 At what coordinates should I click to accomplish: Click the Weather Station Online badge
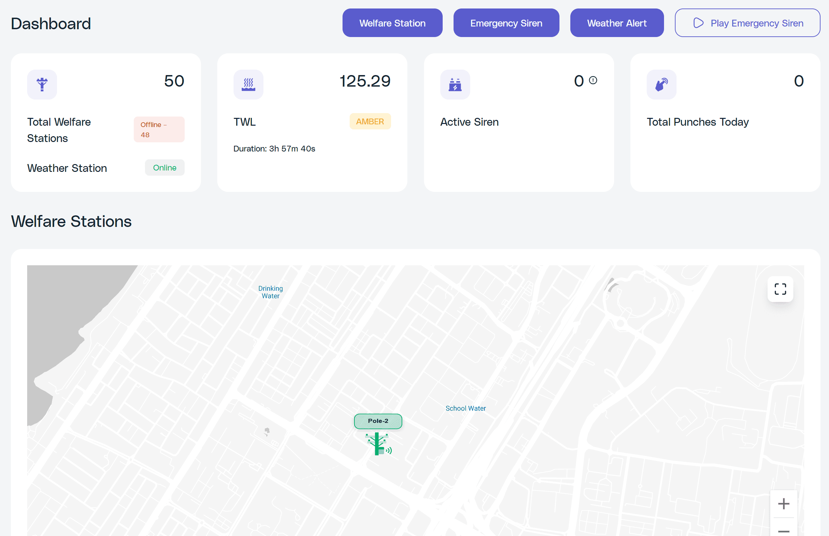tap(165, 168)
